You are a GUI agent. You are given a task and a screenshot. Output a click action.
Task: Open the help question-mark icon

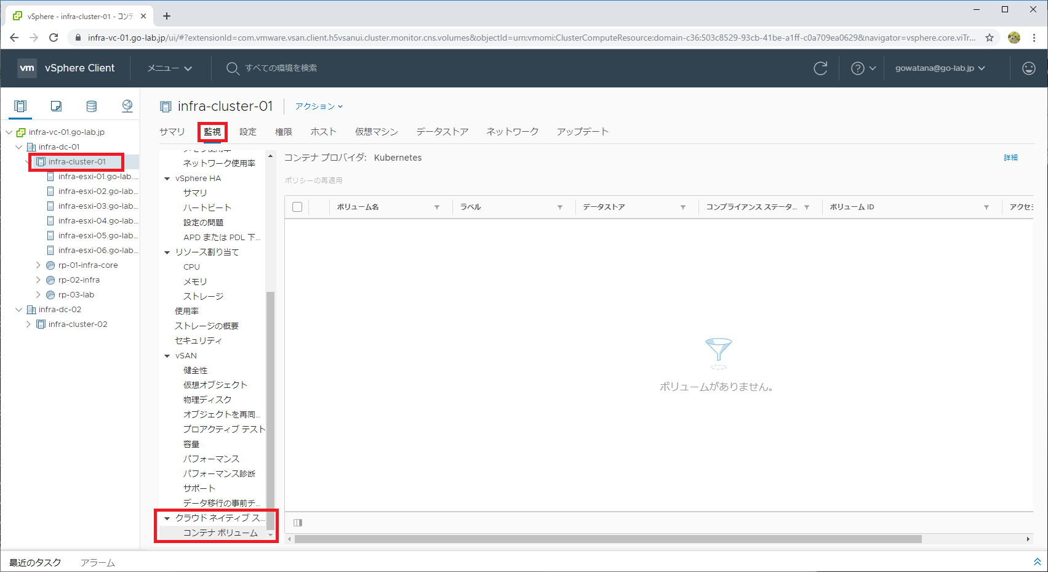857,68
